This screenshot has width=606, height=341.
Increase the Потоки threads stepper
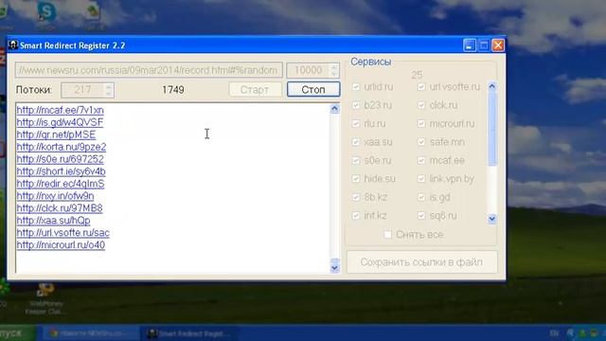(x=109, y=86)
